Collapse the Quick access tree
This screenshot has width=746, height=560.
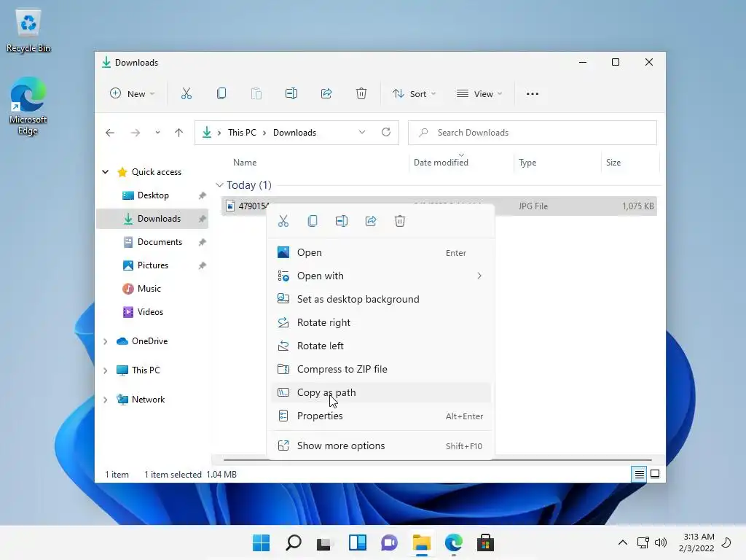[x=106, y=172]
